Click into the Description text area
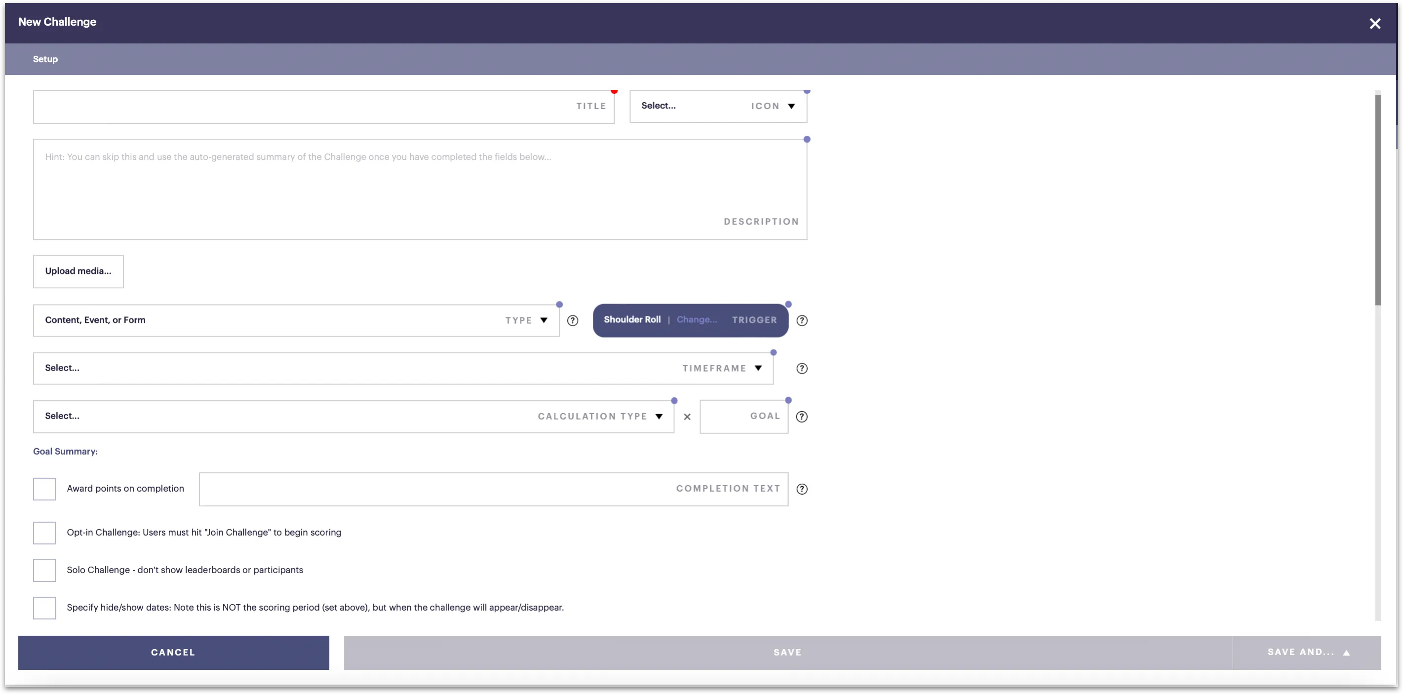This screenshot has width=1403, height=694. [x=420, y=189]
